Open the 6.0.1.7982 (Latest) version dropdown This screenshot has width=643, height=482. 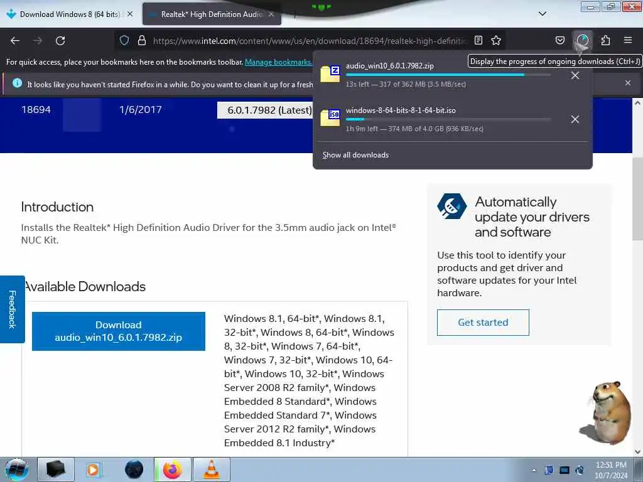tap(264, 110)
